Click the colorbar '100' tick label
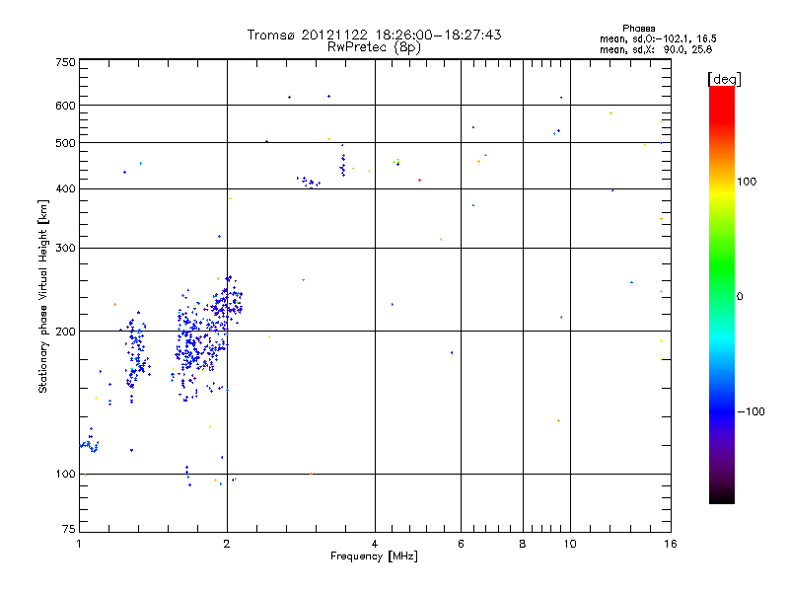 (747, 182)
